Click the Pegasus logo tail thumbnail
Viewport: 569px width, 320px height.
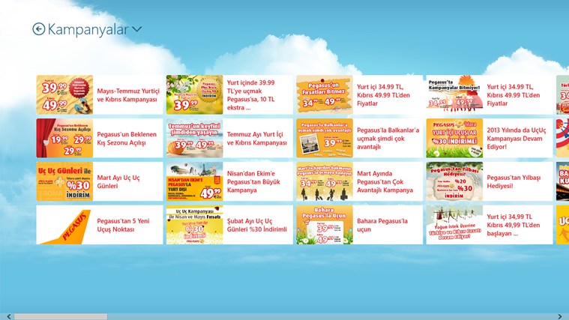[x=64, y=225]
